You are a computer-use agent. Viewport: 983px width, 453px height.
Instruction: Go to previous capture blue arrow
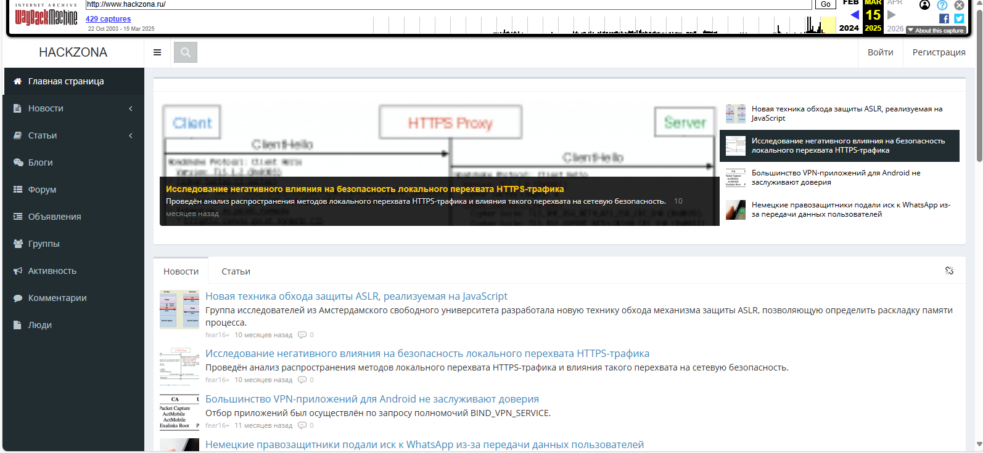click(x=855, y=15)
